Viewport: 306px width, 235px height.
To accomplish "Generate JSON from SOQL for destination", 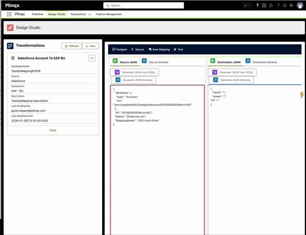I will 232,72.
